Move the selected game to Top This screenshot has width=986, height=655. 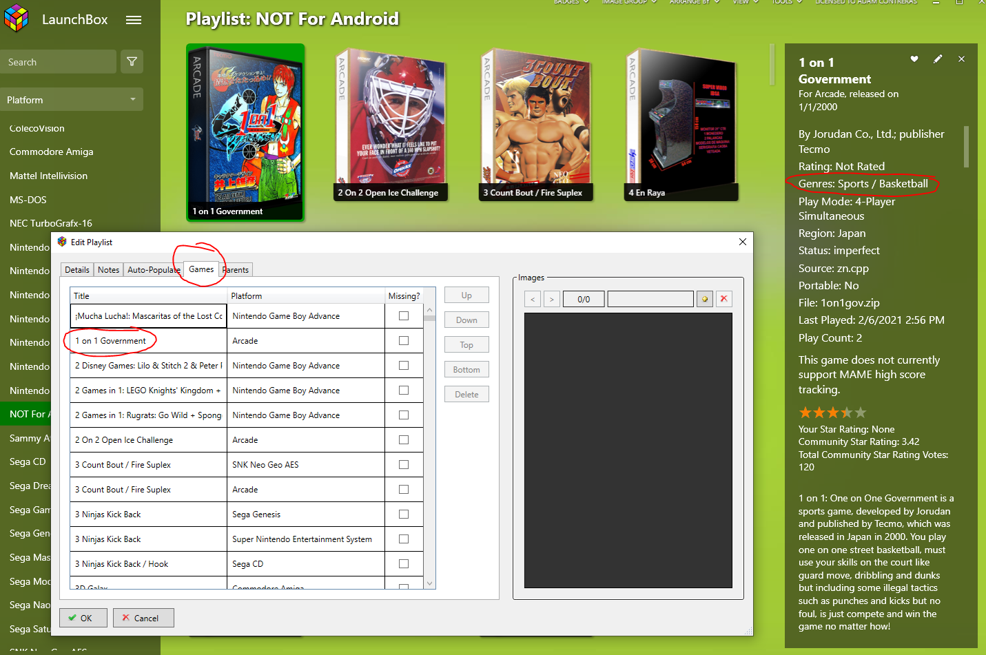pyautogui.click(x=466, y=345)
